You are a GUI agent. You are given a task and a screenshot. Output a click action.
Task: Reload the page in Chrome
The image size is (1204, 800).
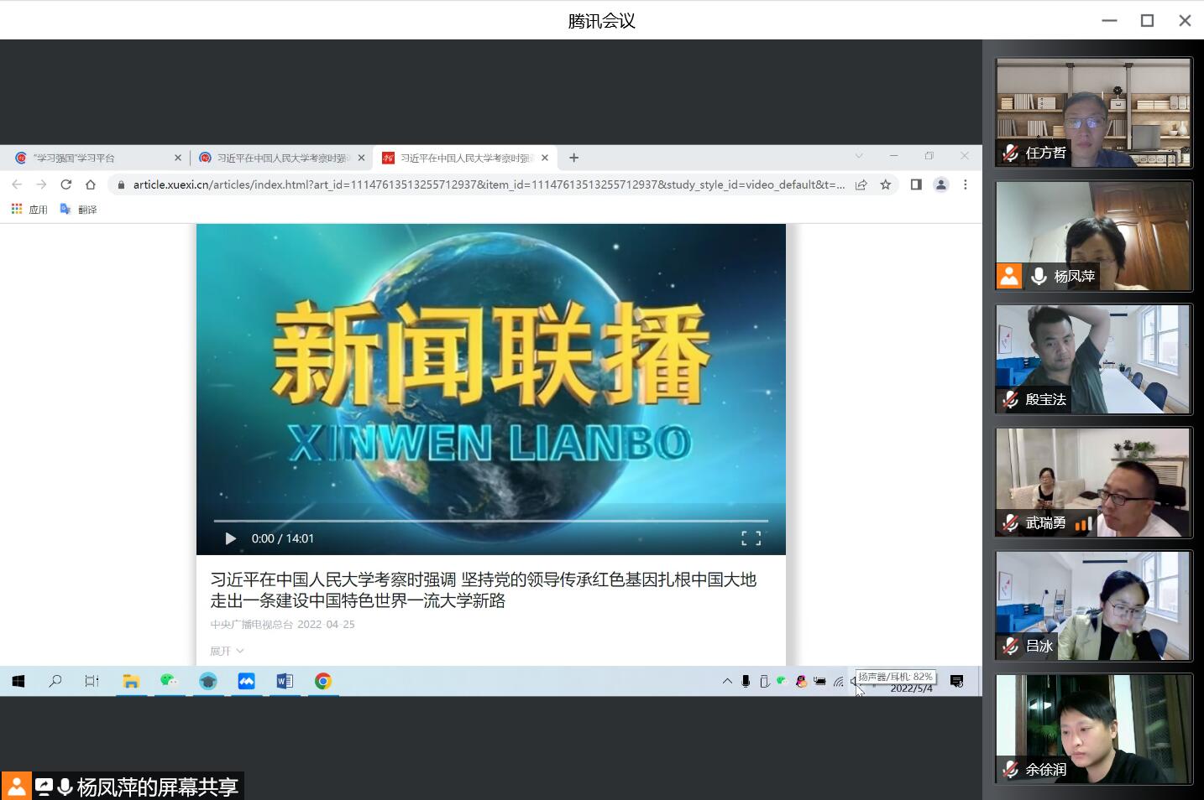[65, 184]
